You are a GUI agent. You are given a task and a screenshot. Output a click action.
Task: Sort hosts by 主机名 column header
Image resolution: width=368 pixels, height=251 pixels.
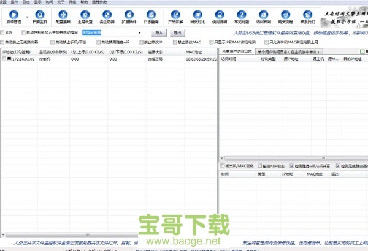pos(53,52)
